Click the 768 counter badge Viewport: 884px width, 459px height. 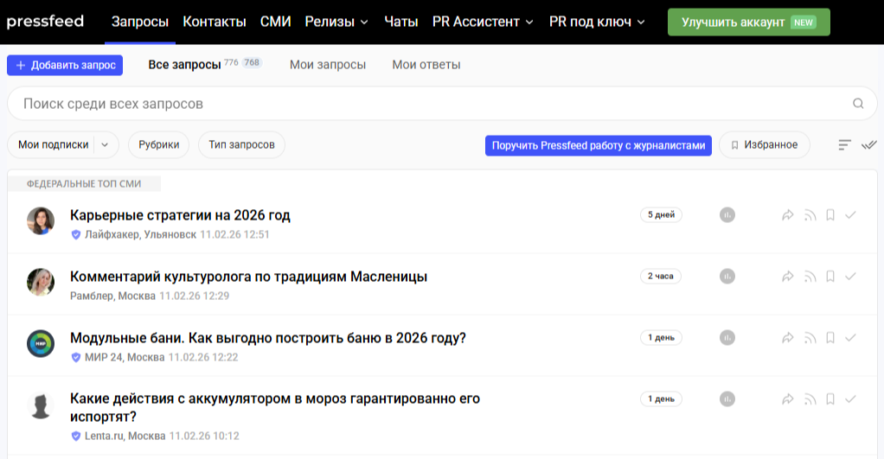252,62
